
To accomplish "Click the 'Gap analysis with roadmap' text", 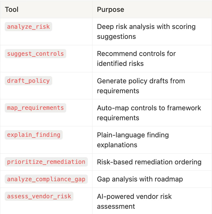I will click(140, 179).
